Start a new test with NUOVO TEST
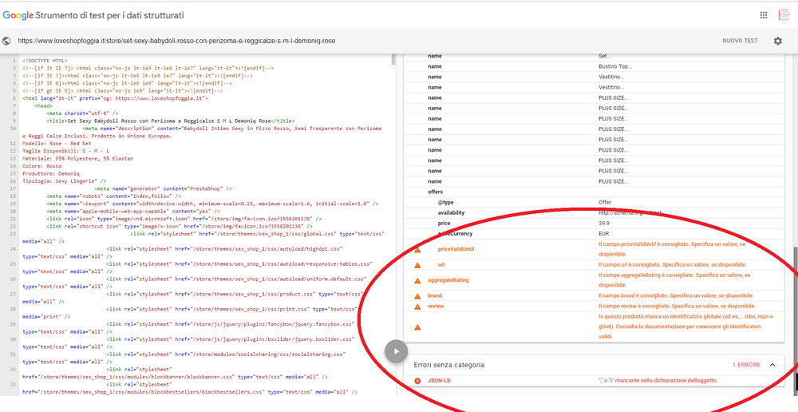Viewport: 798px width, 412px height. [x=740, y=41]
